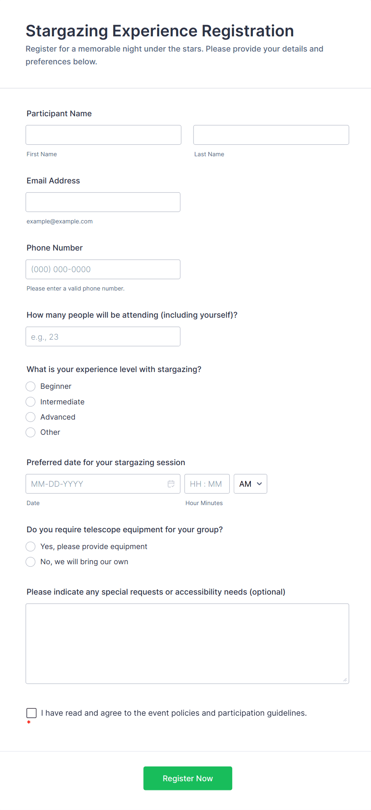Click into the Email Address field
Image resolution: width=371 pixels, height=810 pixels.
tap(103, 202)
